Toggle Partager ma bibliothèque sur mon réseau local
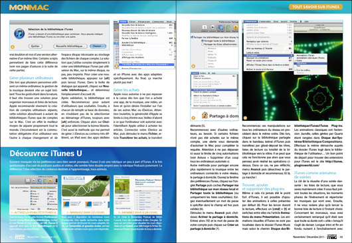The width and height of the screenshot is (352, 243). (192, 37)
